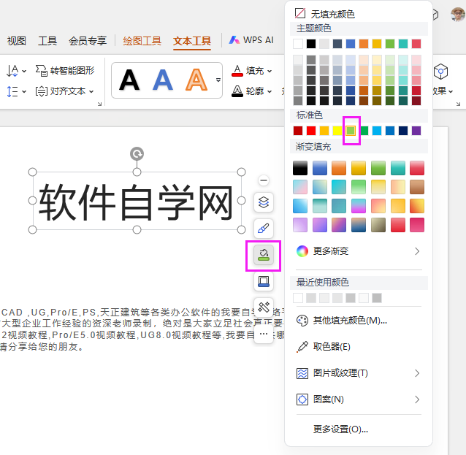The height and width of the screenshot is (455, 466).
Task: Open the shape effects dialog launcher at right
Action: (458, 104)
